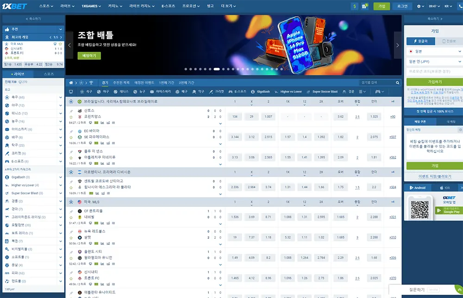463x298 pixels.
Task: Filter by 테니스 in sports filter bar
Action: [x=121, y=92]
